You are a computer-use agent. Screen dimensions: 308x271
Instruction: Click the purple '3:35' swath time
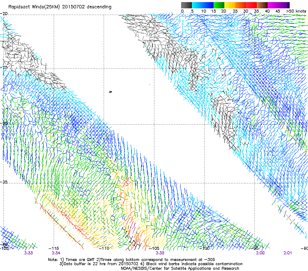160,253
